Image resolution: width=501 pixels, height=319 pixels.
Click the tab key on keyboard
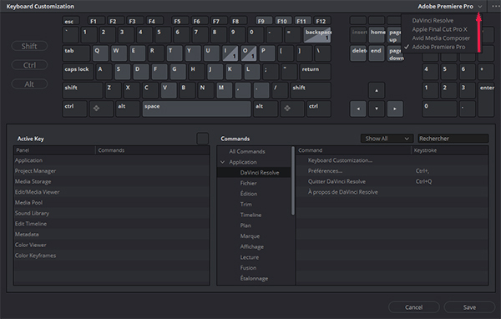[76, 53]
